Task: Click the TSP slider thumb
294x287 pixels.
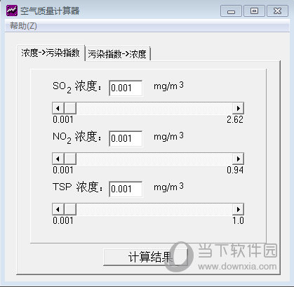Action: pyautogui.click(x=70, y=209)
